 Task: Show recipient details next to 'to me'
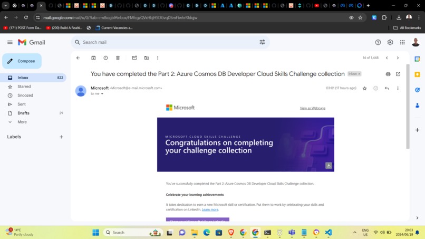coord(102,94)
